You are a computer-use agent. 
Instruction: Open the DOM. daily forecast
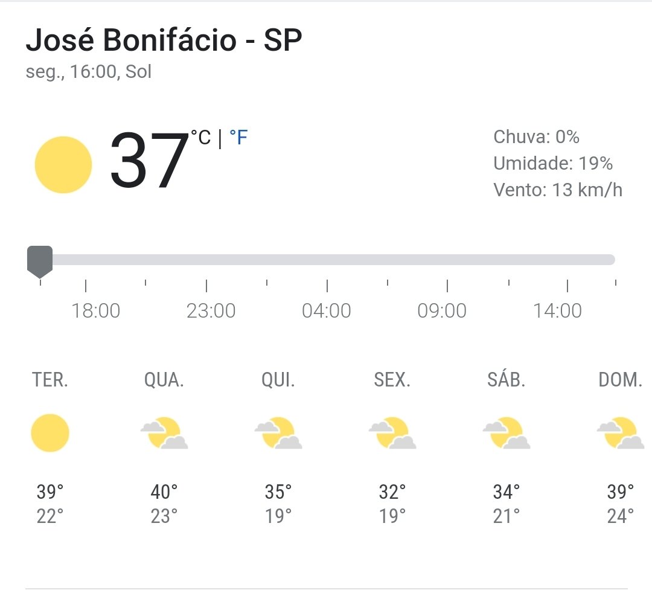coord(621,380)
